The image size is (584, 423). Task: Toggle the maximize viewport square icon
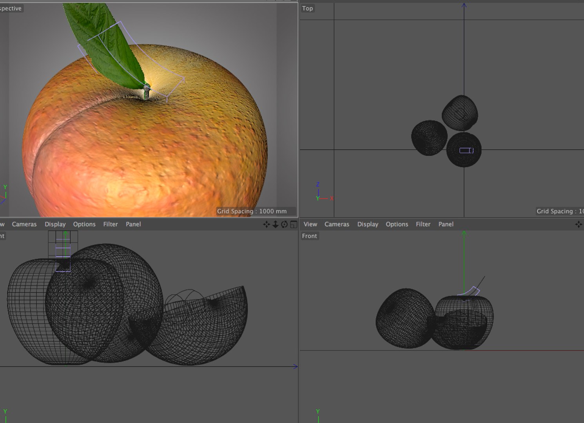point(294,224)
